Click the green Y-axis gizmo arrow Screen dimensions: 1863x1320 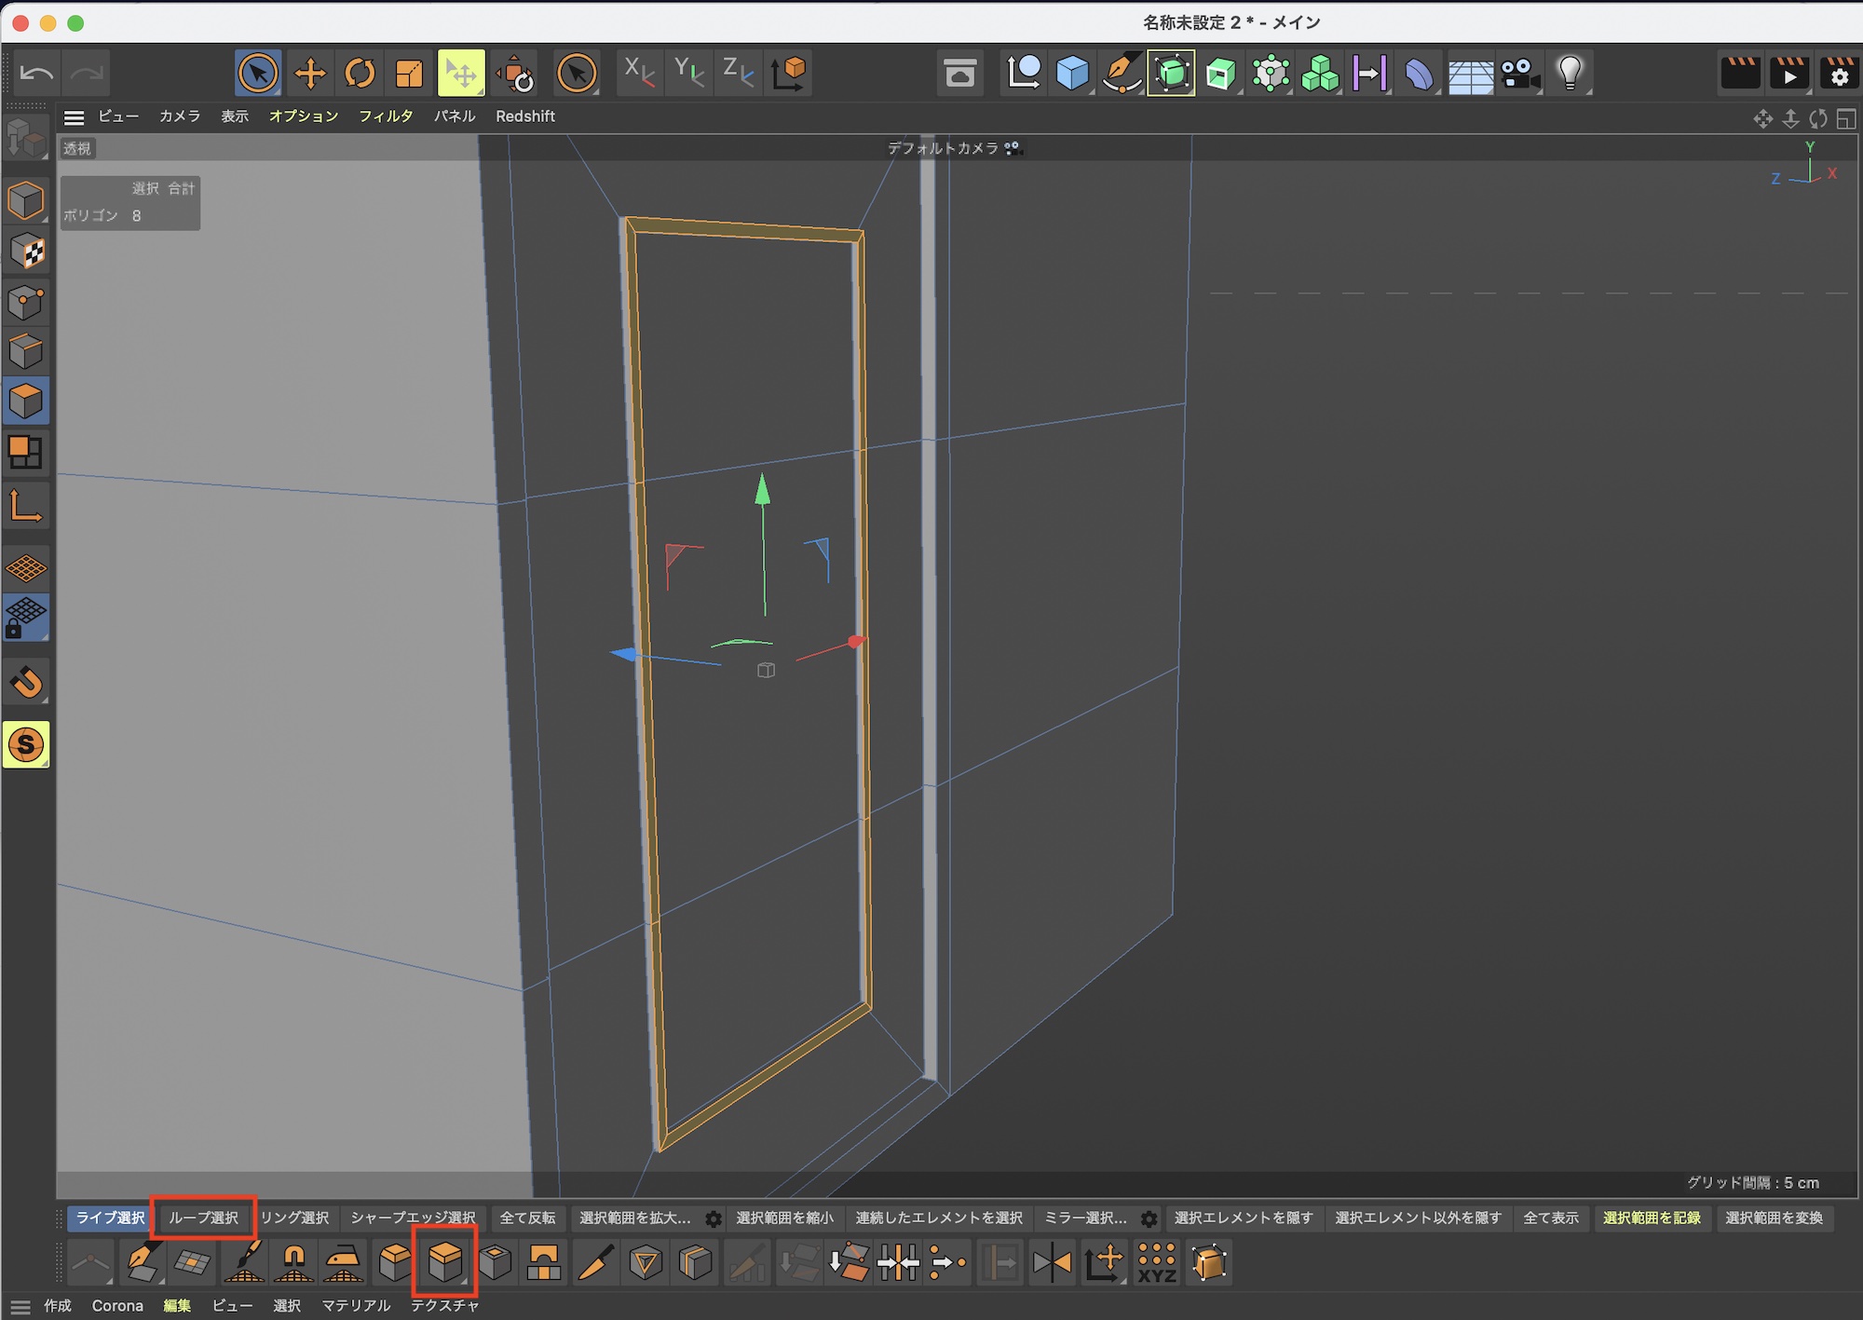763,489
